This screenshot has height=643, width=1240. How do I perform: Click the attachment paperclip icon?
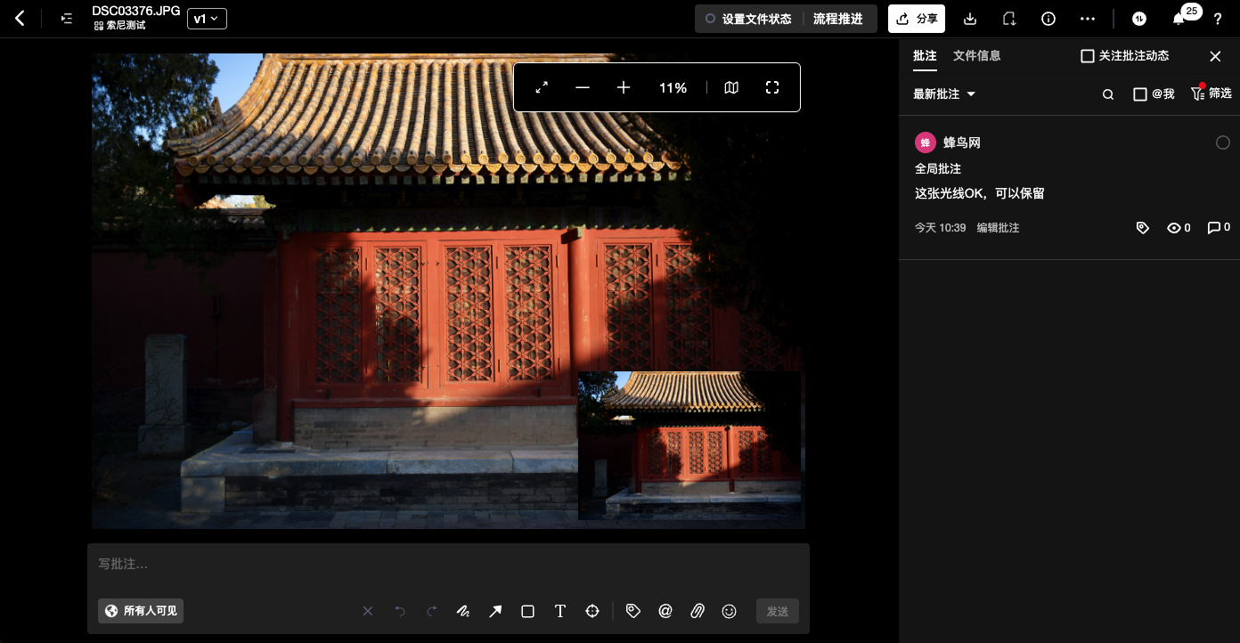tap(697, 611)
